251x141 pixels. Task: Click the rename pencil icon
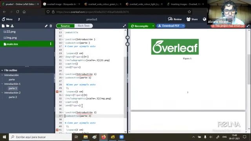46,26
